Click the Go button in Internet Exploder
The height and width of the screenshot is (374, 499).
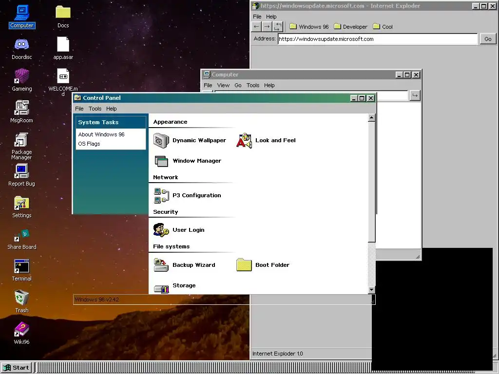(x=488, y=39)
